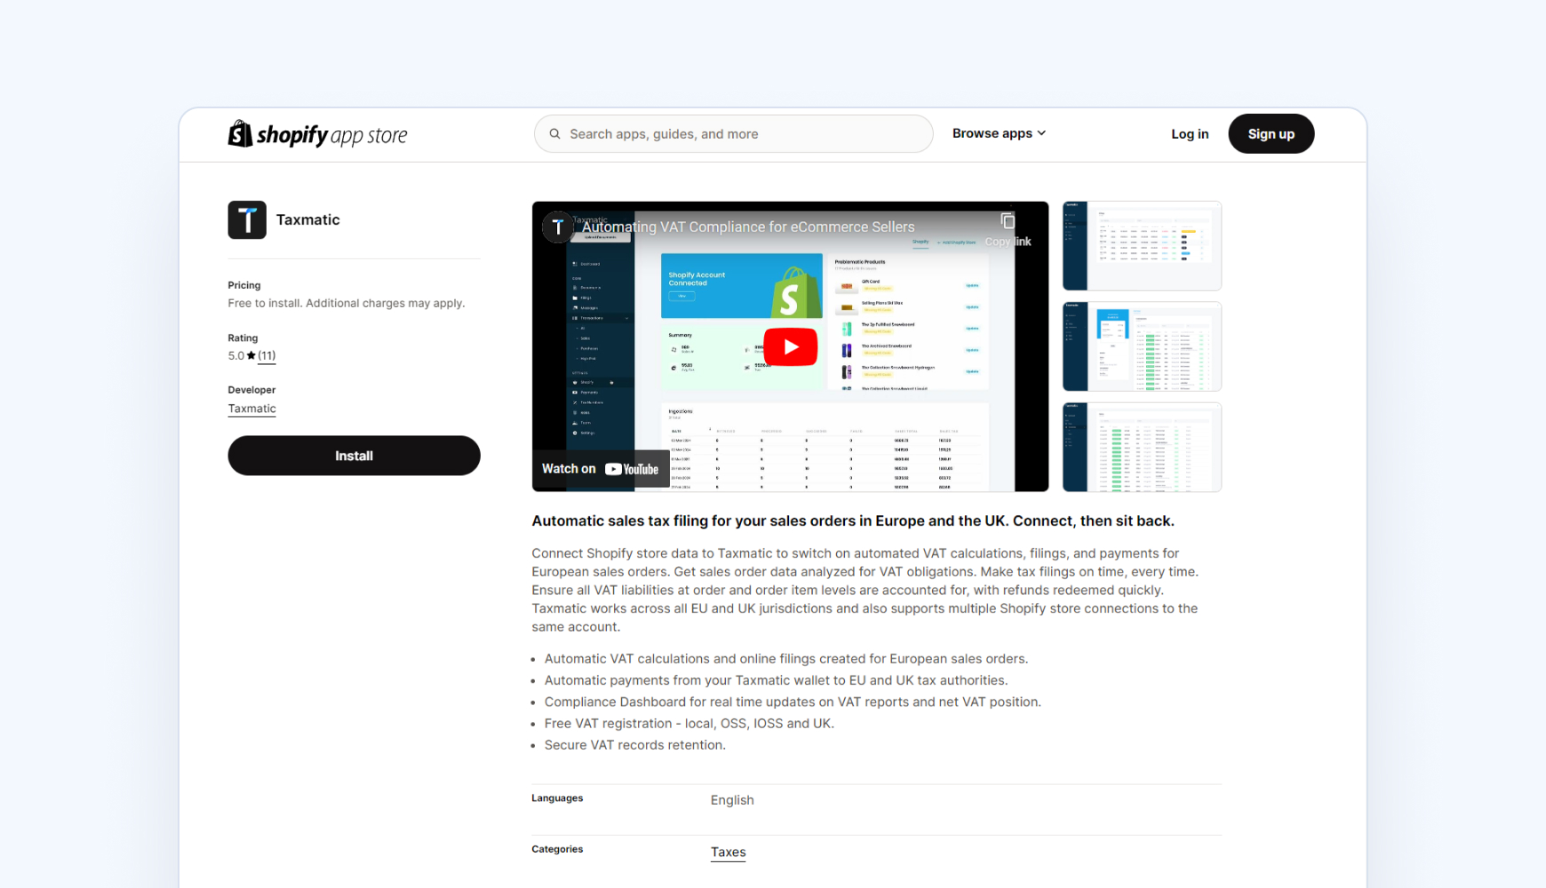
Task: Expand the Browse apps dropdown
Action: (x=999, y=133)
